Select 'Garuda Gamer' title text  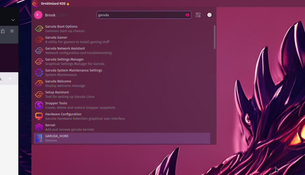tap(56, 38)
